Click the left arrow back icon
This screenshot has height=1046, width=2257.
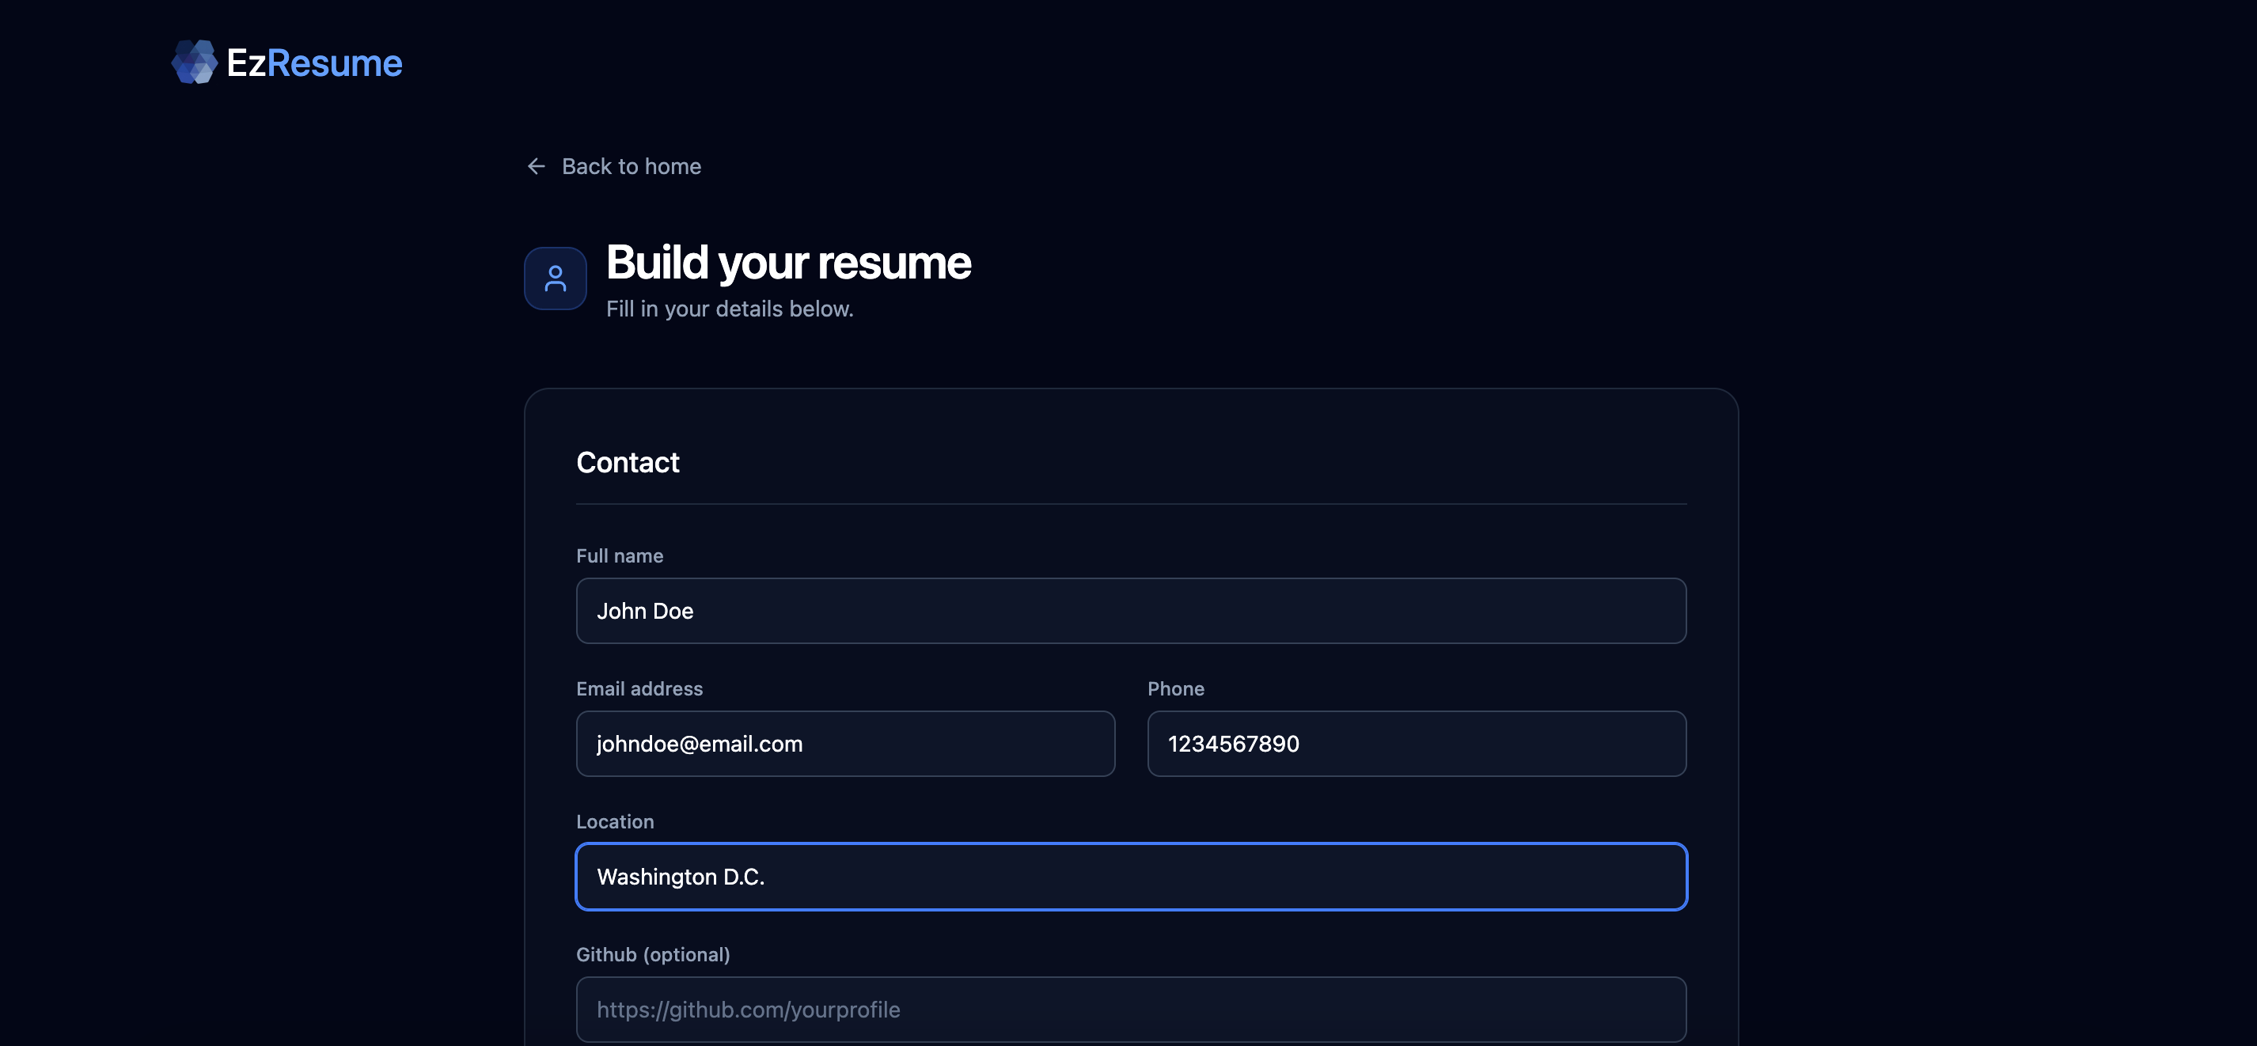tap(537, 166)
